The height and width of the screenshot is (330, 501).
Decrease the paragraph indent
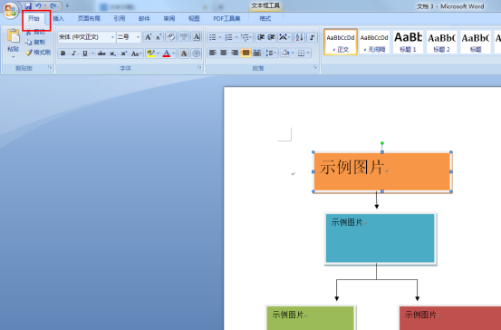pyautogui.click(x=261, y=37)
